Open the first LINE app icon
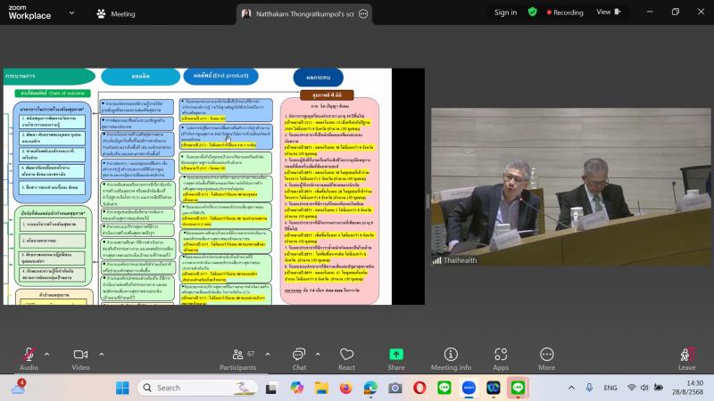The width and height of the screenshot is (714, 401). (x=444, y=388)
